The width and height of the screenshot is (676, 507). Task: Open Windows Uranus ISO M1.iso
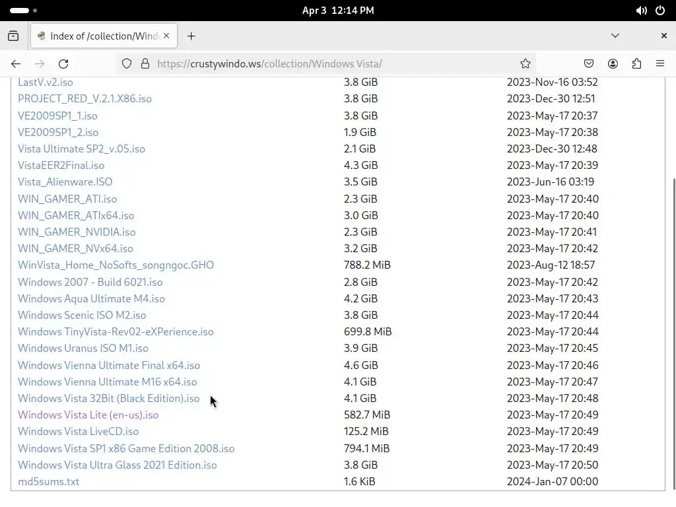point(83,349)
